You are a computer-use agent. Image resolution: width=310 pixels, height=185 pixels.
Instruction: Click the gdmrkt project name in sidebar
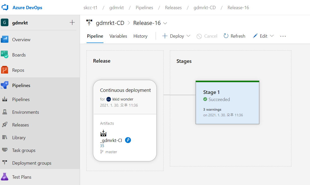20,23
